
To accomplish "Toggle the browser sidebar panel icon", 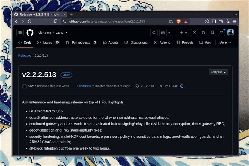I will [214, 22].
